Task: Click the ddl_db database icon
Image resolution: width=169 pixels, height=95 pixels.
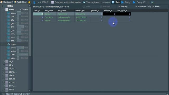Action: coord(7,79)
